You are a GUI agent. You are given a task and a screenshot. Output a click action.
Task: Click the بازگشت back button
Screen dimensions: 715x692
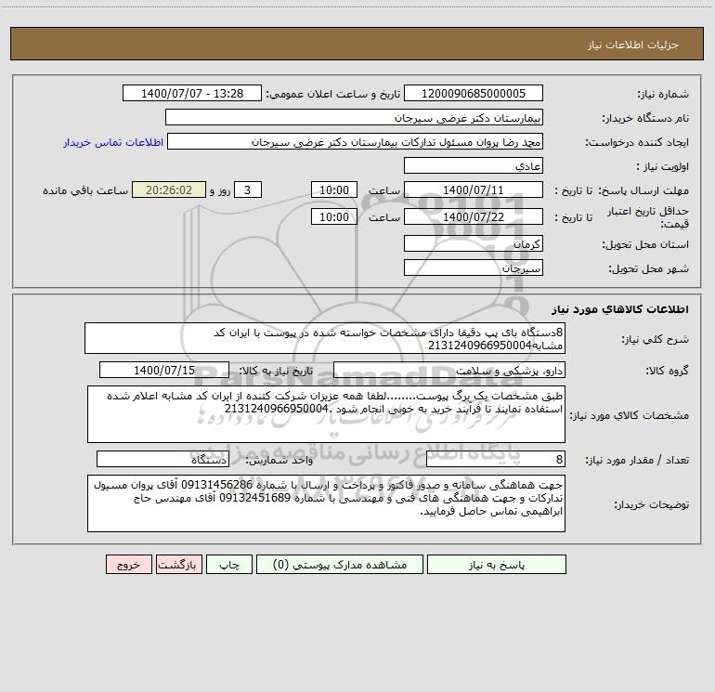pos(178,565)
